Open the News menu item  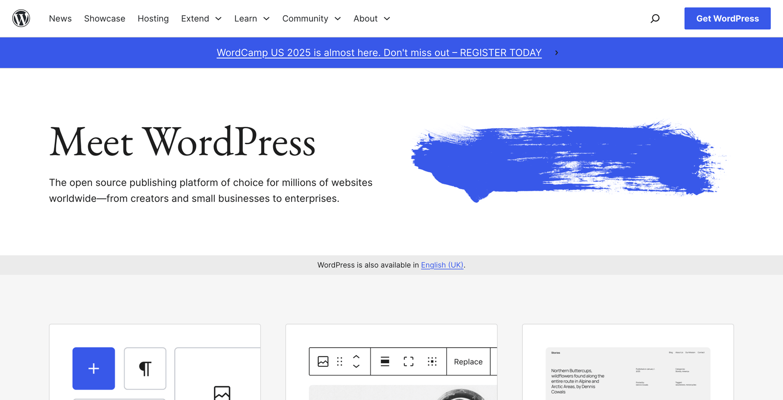coord(60,19)
